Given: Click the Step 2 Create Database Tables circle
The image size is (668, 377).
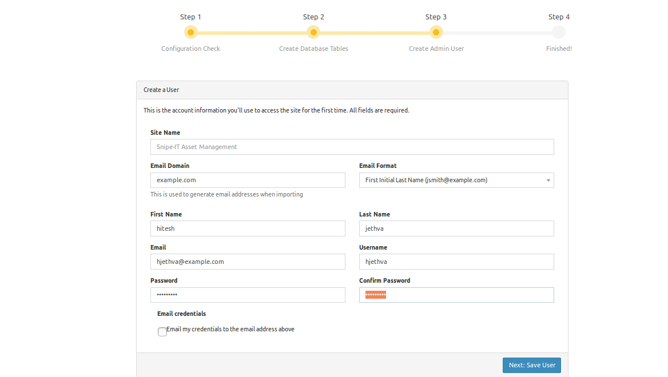Looking at the screenshot, I should 313,33.
